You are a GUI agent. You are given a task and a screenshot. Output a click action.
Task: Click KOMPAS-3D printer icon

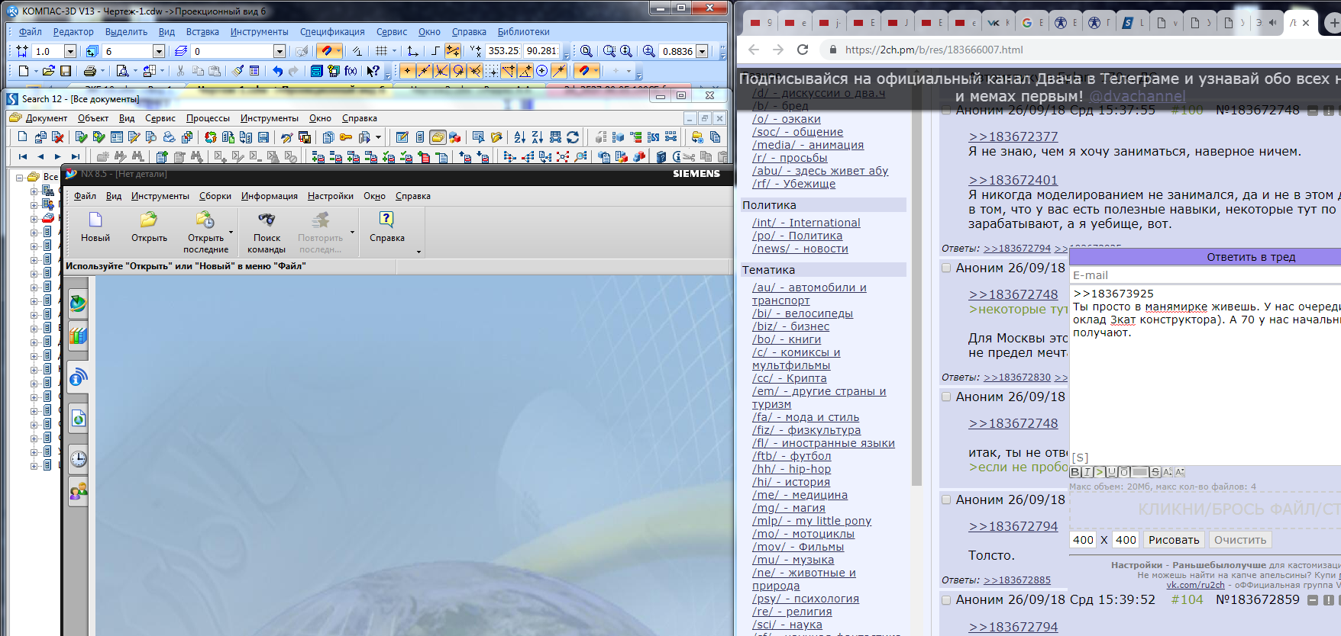click(90, 71)
